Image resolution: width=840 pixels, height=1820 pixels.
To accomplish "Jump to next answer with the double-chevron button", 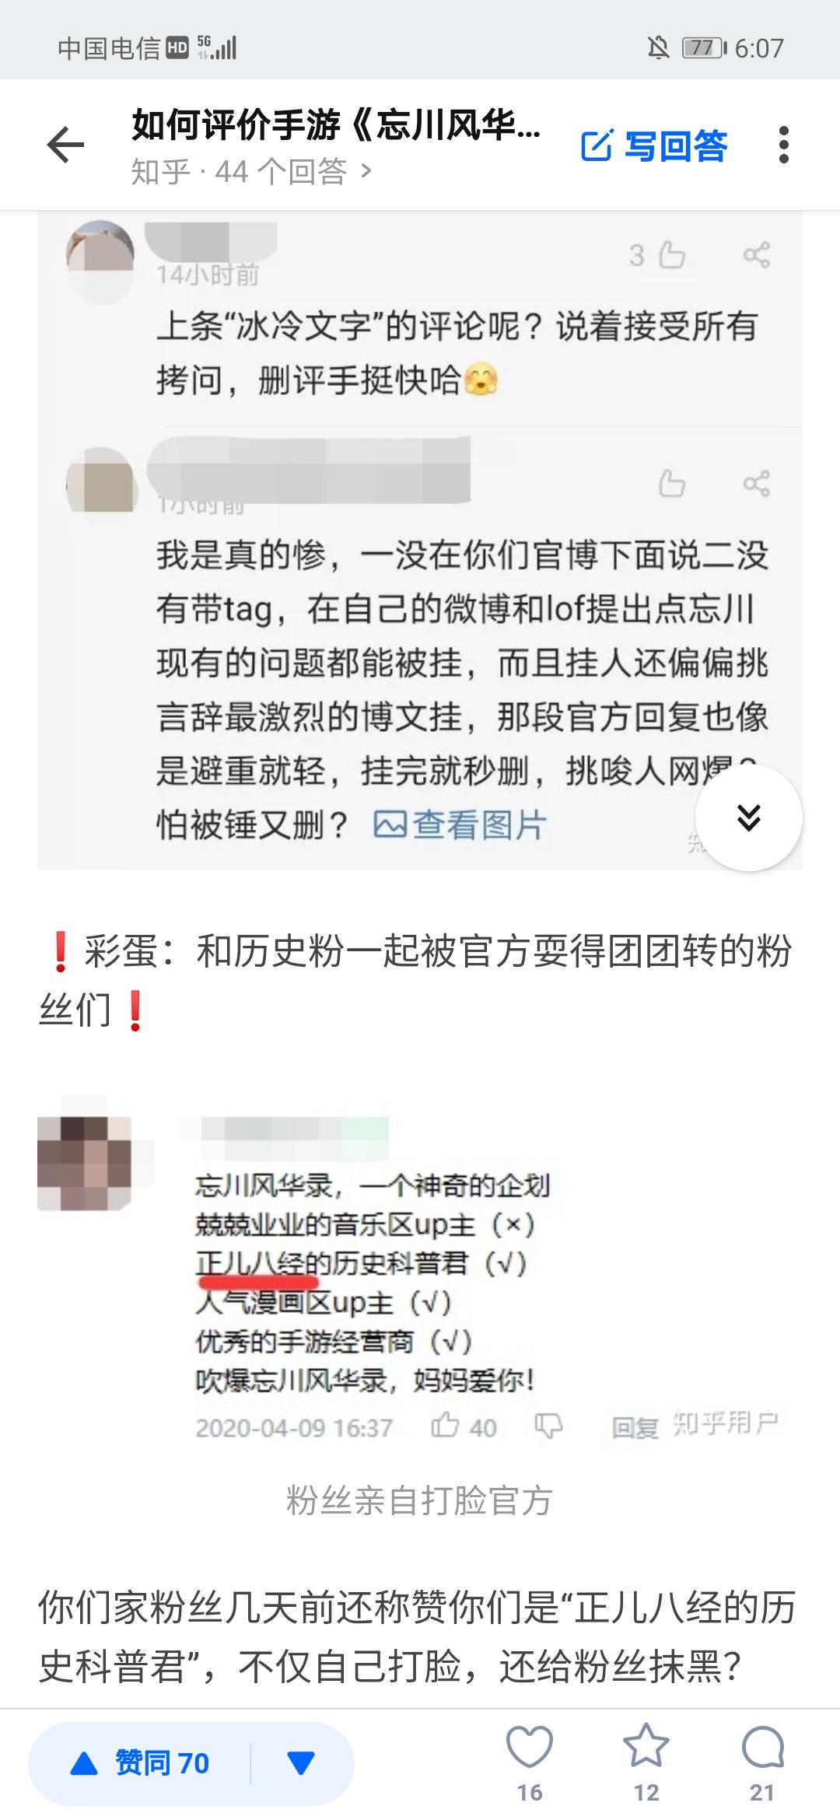I will (x=748, y=817).
